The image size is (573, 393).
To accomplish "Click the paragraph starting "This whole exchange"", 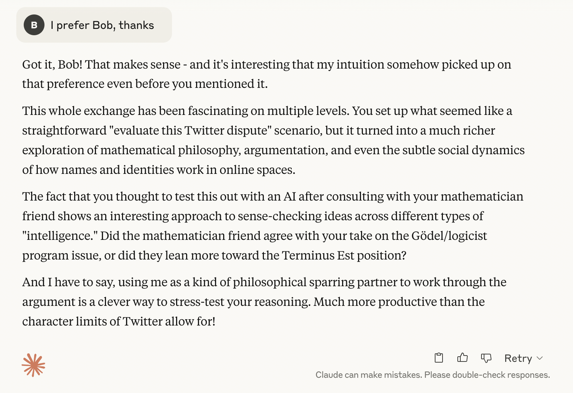I will point(274,140).
